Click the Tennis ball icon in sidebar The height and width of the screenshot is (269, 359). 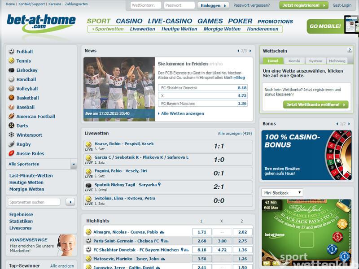point(11,61)
